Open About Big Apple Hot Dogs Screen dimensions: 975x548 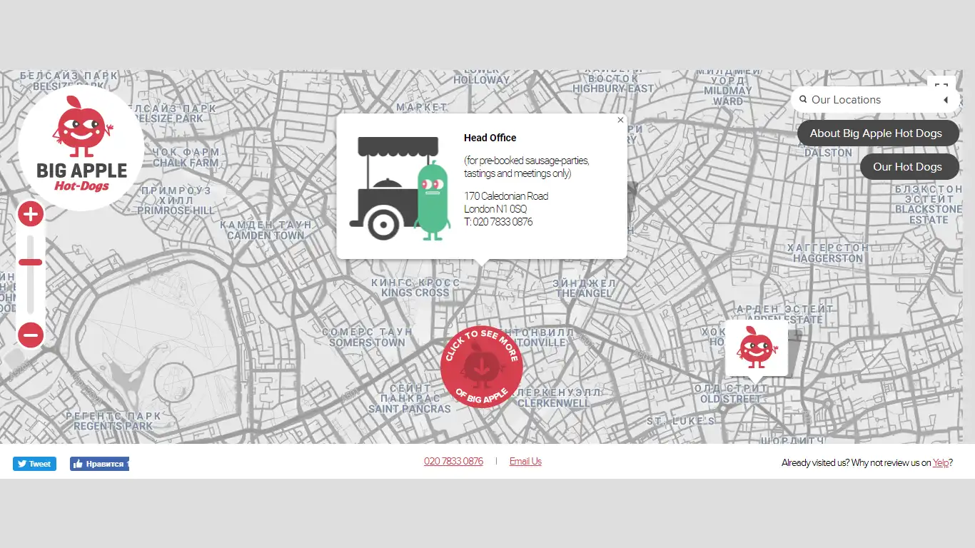pyautogui.click(x=878, y=133)
